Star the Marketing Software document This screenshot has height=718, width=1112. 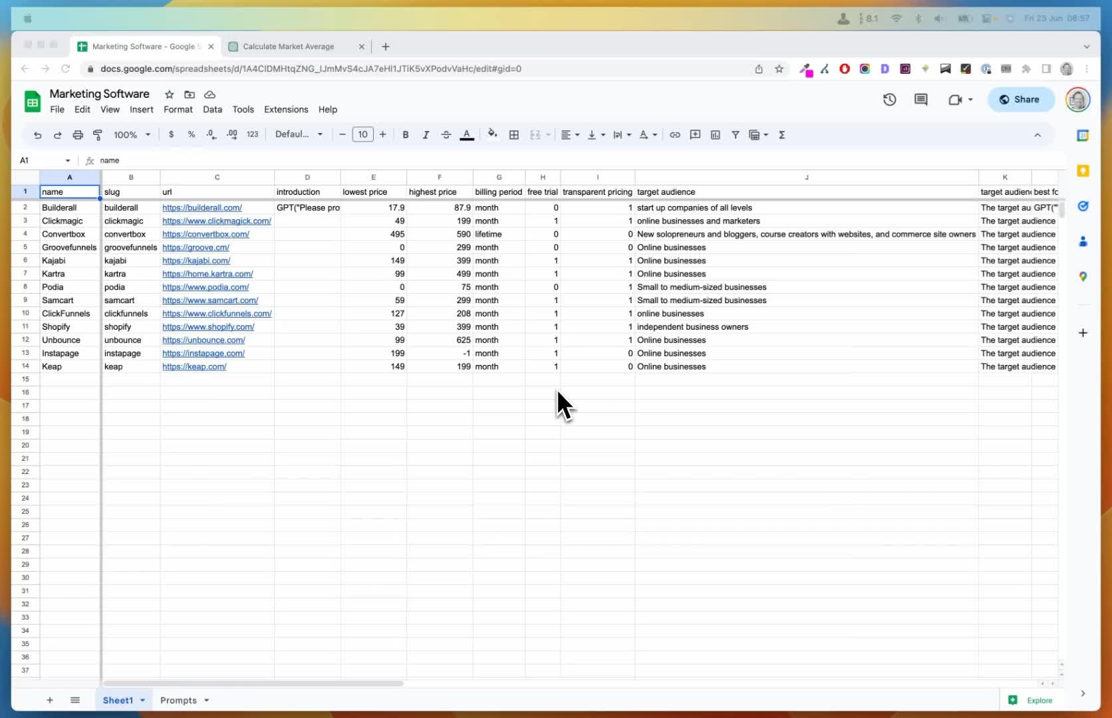click(170, 94)
